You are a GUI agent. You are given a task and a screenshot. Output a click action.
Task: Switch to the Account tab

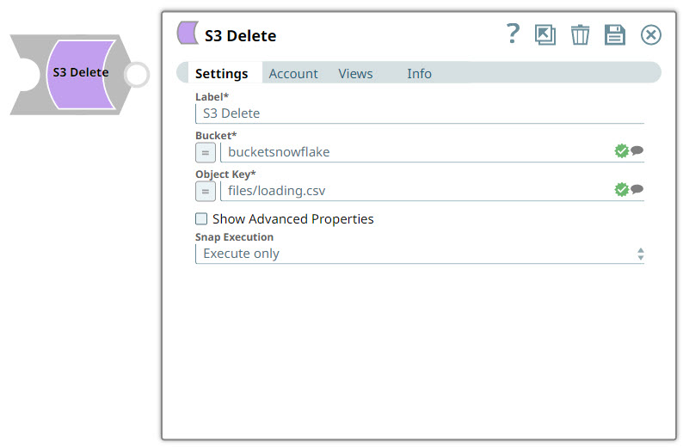pos(293,74)
